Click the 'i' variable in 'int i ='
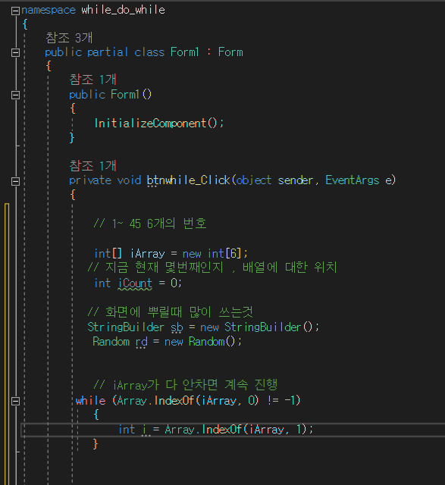The width and height of the screenshot is (445, 485). [x=144, y=430]
